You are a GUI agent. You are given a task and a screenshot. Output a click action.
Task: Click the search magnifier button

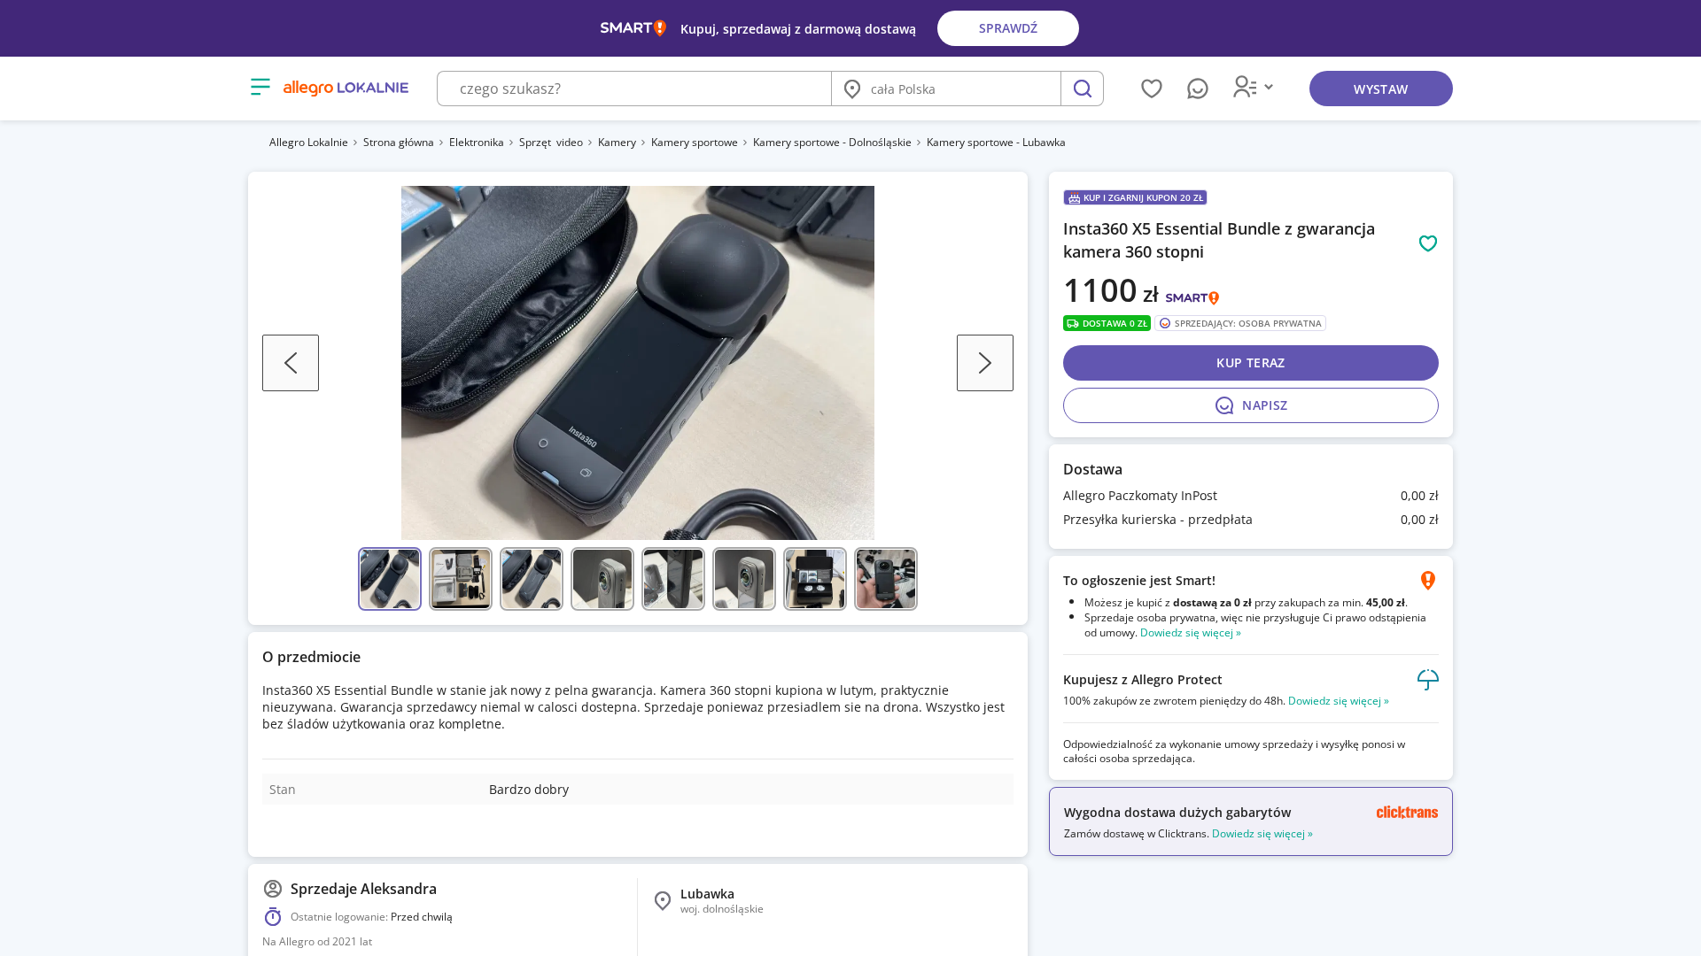point(1082,89)
